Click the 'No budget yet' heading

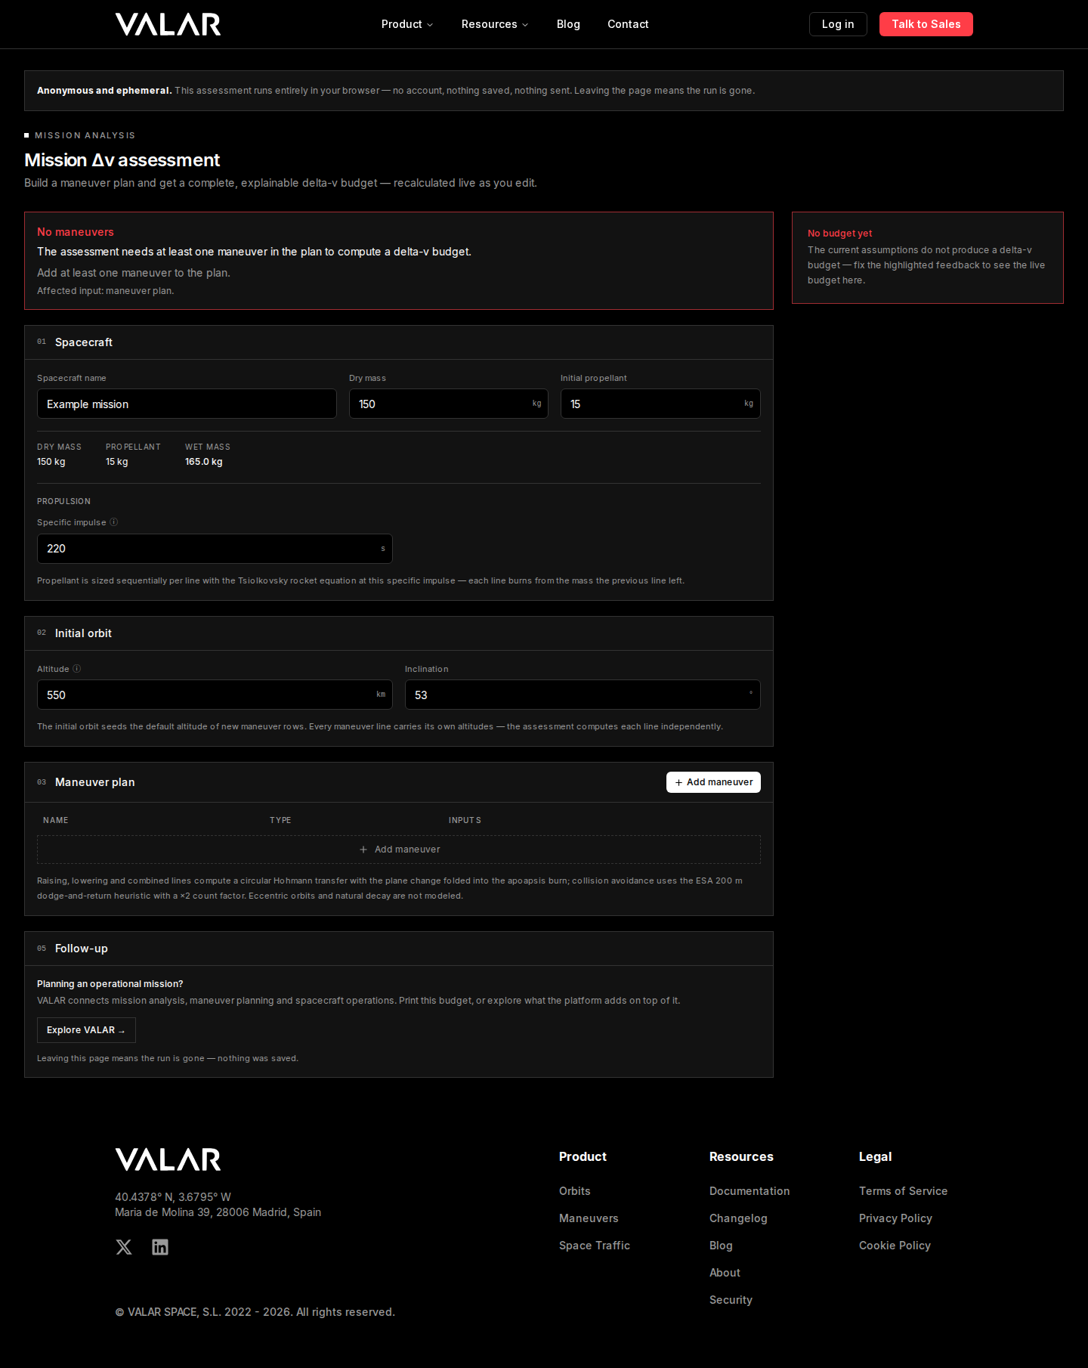click(x=839, y=234)
